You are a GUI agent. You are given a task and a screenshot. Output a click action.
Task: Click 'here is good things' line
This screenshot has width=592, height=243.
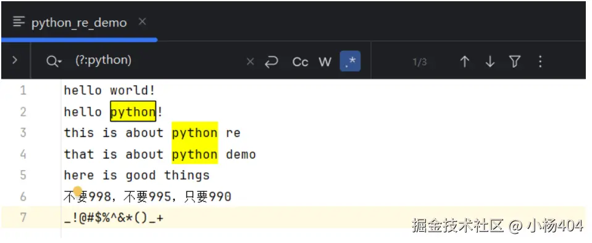click(136, 175)
